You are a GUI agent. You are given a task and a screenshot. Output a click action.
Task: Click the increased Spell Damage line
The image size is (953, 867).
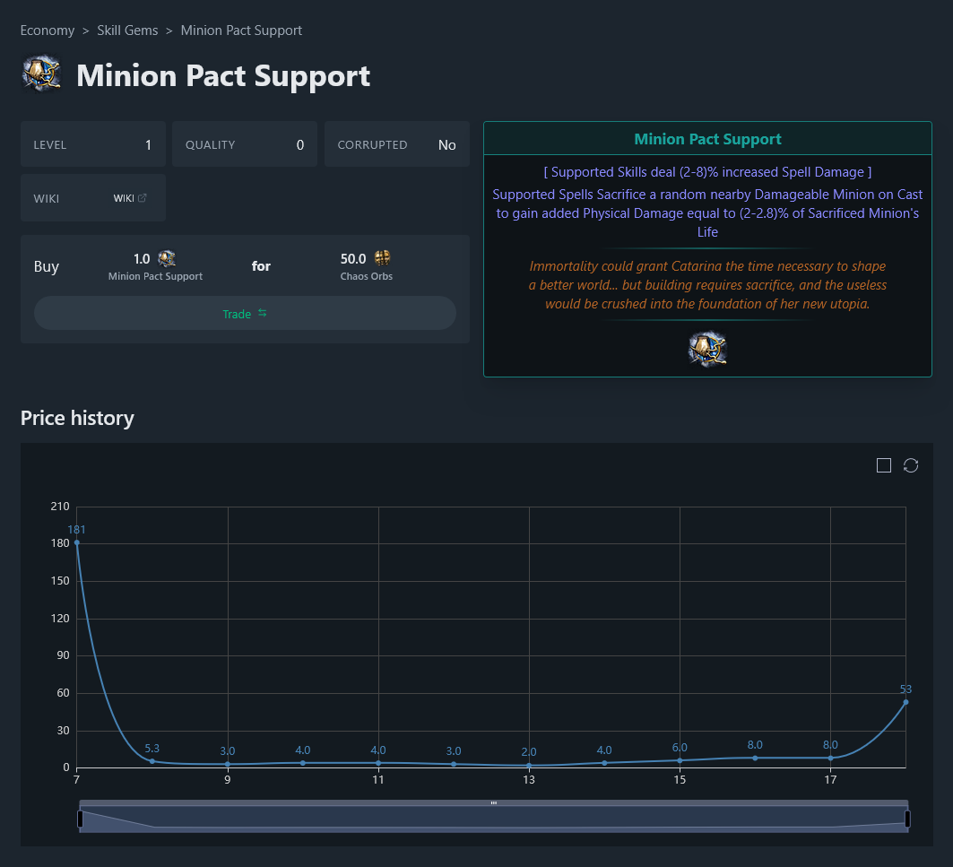pos(707,172)
